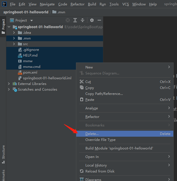Click the pom.xml Maven file icon

click(20, 72)
